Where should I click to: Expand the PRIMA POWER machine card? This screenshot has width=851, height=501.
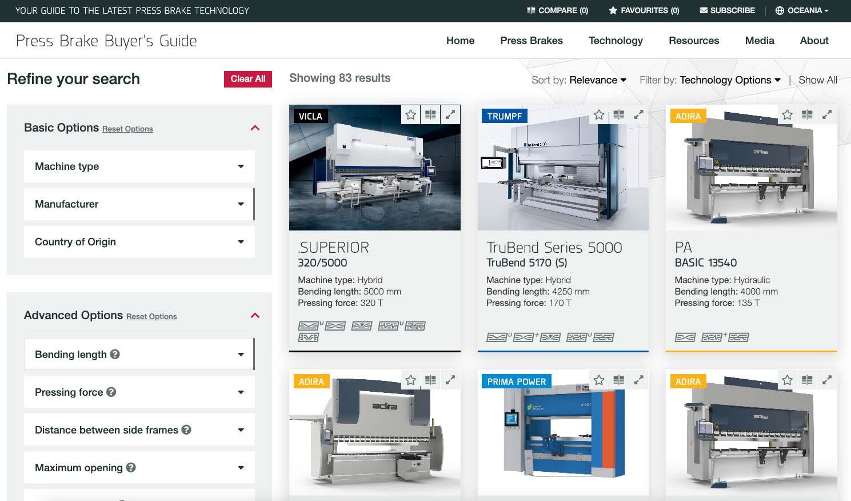point(638,380)
